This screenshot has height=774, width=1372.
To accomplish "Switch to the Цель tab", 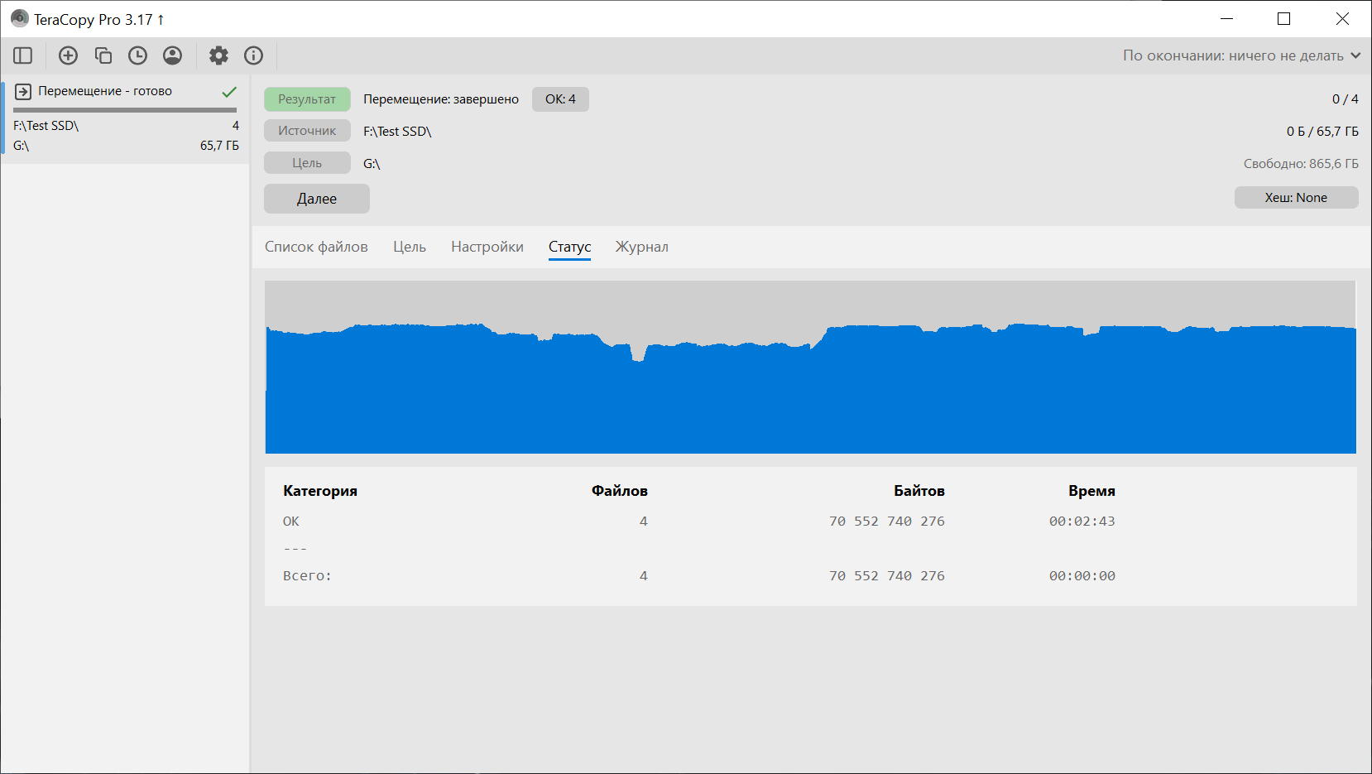I will (410, 247).
